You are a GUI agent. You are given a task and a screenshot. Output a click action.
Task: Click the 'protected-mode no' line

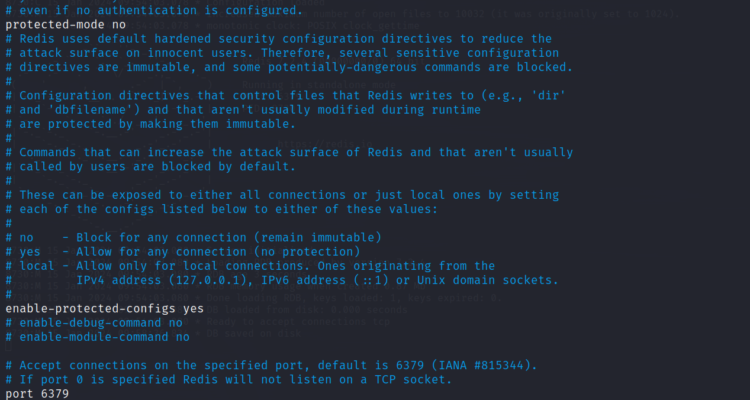coord(66,24)
